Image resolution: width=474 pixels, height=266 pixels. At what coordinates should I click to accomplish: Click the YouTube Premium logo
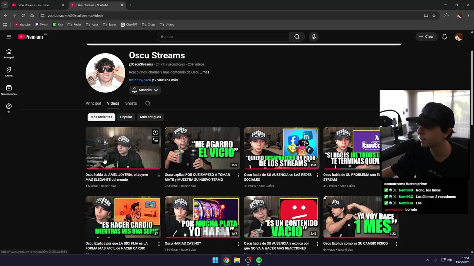tap(30, 37)
